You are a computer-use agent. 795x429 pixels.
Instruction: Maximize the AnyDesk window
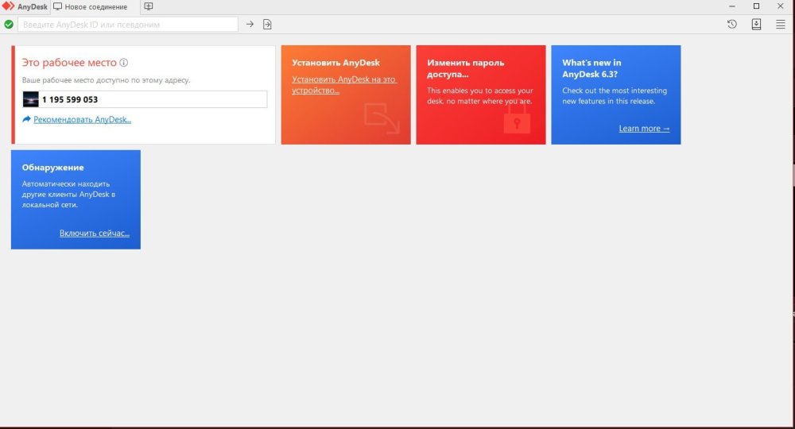(756, 6)
